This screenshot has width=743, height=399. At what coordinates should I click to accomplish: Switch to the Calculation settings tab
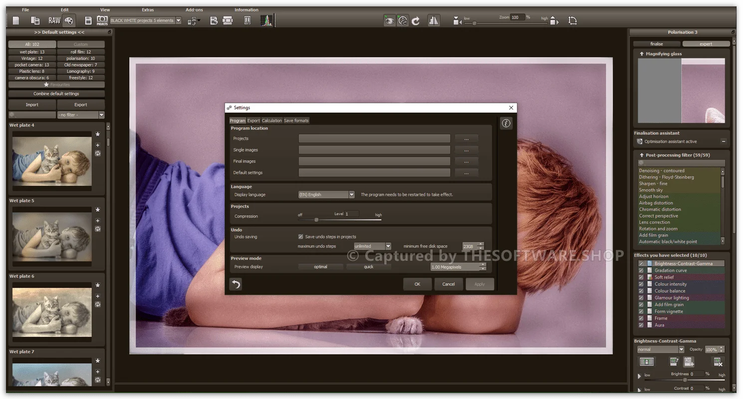click(x=271, y=121)
